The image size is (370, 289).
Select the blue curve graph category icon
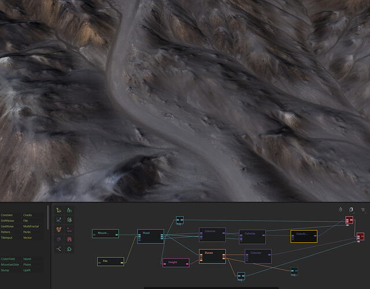click(x=59, y=220)
